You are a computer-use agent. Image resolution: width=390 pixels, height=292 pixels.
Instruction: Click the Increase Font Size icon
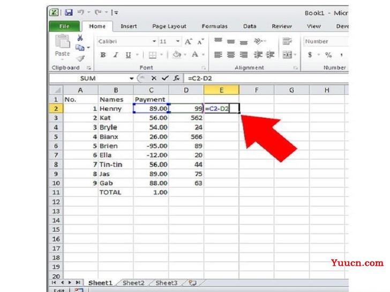coord(188,42)
